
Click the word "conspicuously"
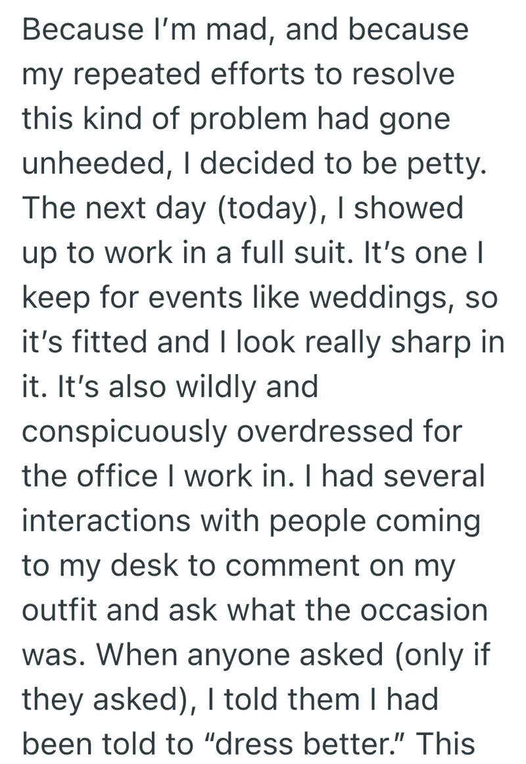click(124, 433)
